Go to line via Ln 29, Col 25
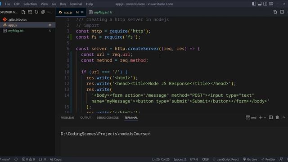Image resolution: width=288 pixels, height=162 pixels. click(x=161, y=159)
